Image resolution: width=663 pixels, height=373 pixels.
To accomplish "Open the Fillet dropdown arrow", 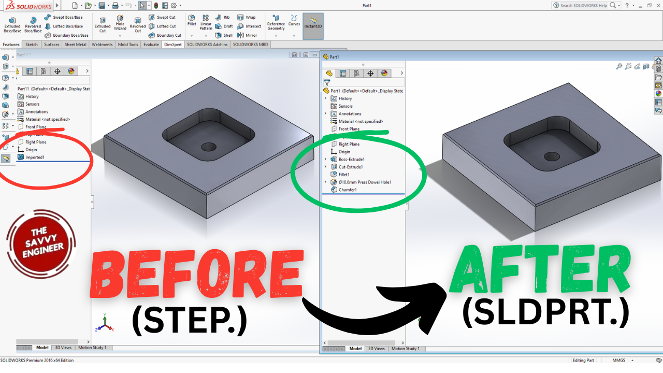I will pyautogui.click(x=192, y=36).
